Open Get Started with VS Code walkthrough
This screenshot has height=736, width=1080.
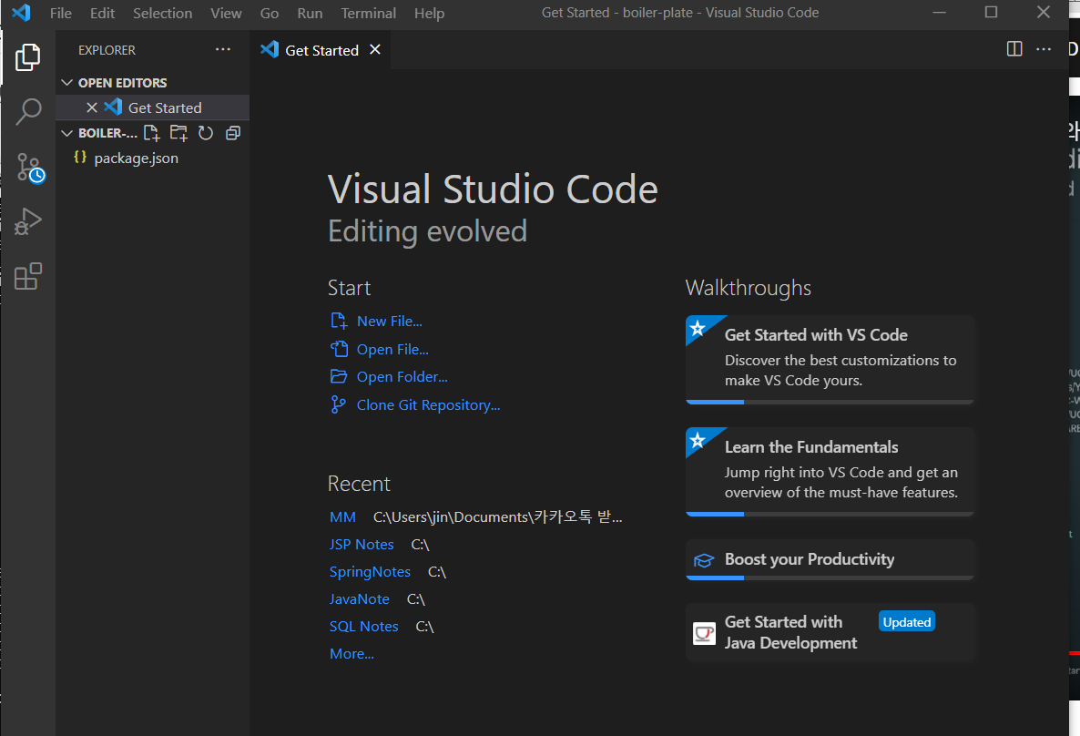[830, 359]
